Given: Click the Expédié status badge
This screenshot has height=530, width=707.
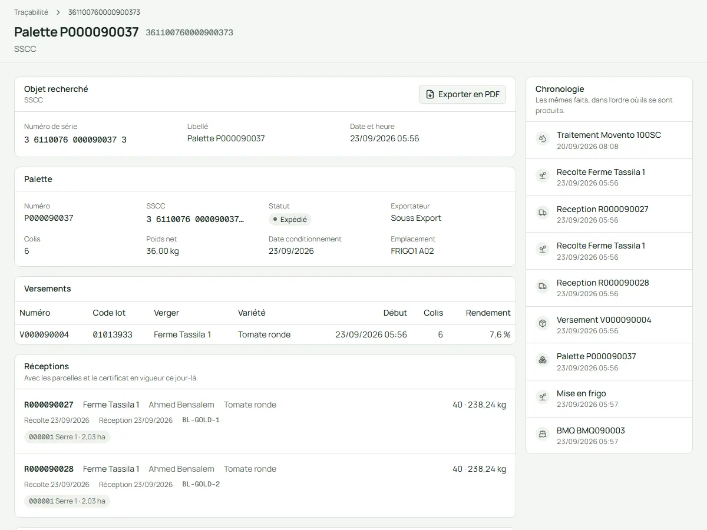Looking at the screenshot, I should (290, 220).
